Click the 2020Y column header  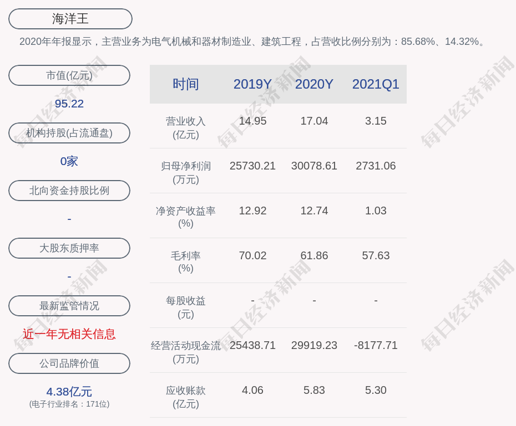pos(314,84)
